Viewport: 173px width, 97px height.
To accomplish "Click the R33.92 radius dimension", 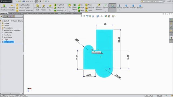I will point(118,77).
